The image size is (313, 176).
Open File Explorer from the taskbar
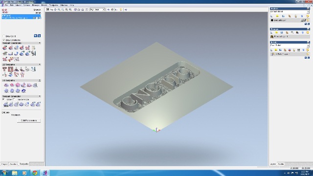15,173
